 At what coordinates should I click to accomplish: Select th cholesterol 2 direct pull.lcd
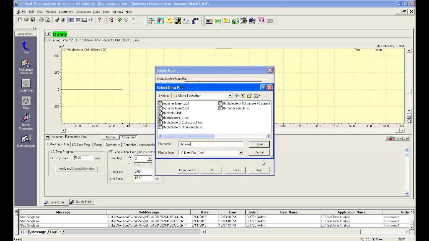tap(180, 123)
